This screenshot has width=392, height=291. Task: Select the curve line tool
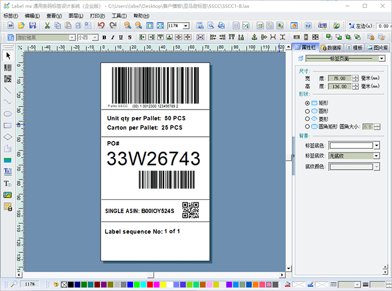[x=8, y=102]
